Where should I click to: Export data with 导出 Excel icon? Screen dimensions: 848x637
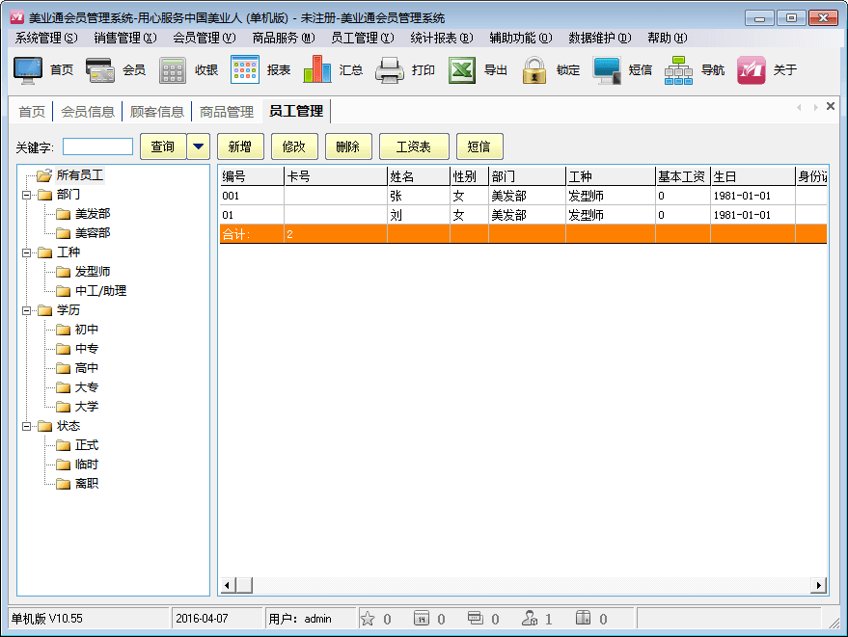pyautogui.click(x=462, y=70)
